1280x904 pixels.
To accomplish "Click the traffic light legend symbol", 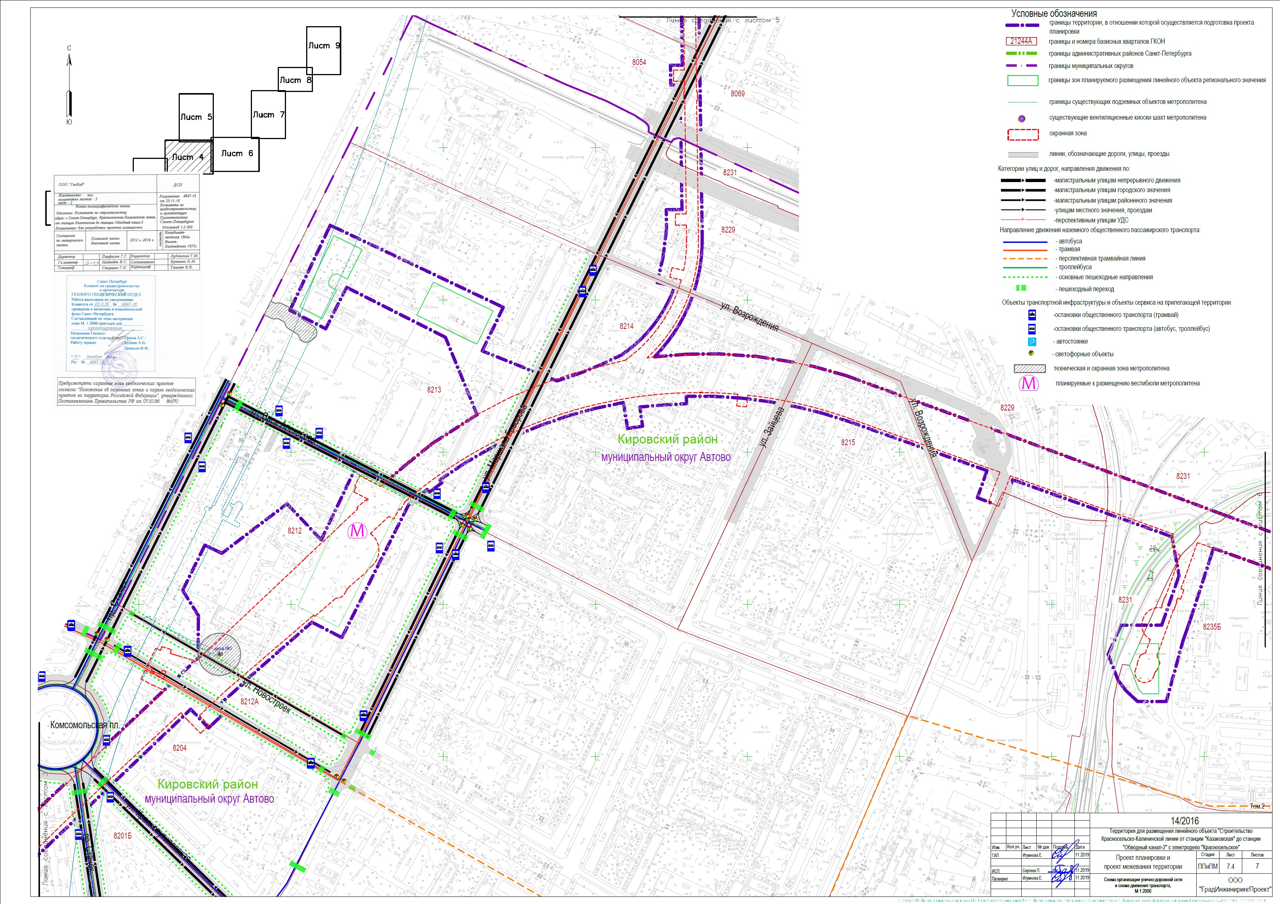I will 1032,354.
